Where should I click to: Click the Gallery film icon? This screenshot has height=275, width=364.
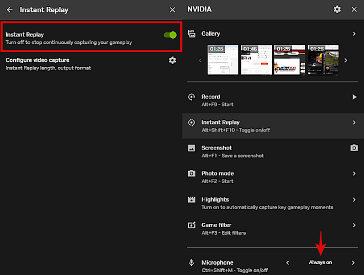pos(192,34)
